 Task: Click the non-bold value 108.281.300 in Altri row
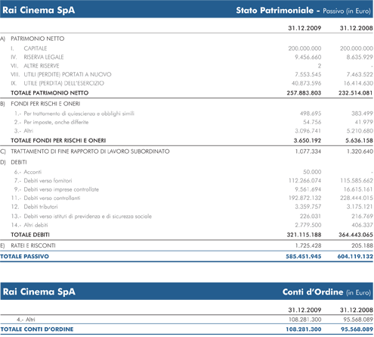click(305, 320)
